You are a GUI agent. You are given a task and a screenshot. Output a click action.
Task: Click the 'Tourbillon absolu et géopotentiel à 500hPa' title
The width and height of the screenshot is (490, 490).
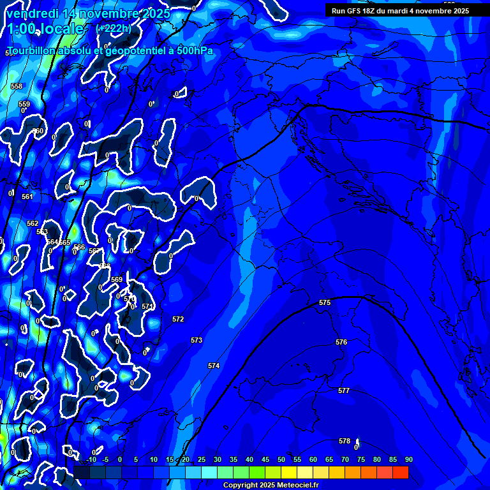pyautogui.click(x=110, y=50)
